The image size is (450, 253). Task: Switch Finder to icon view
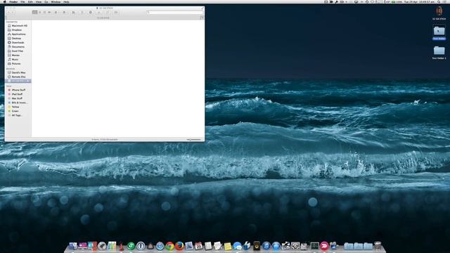pyautogui.click(x=34, y=13)
